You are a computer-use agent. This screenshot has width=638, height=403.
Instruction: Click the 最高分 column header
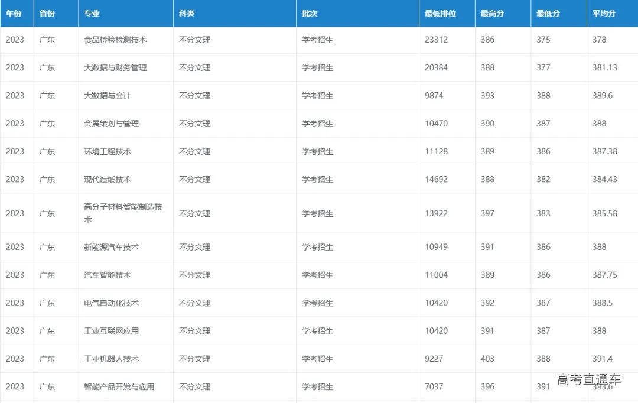[x=491, y=13]
